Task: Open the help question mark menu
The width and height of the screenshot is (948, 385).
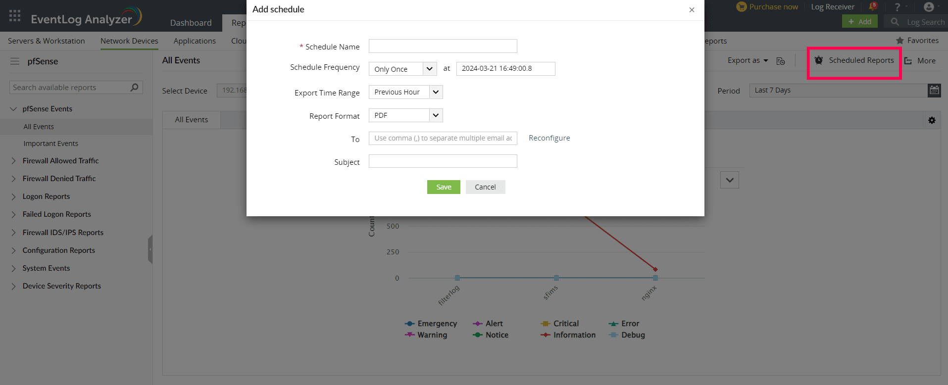Action: tap(897, 7)
